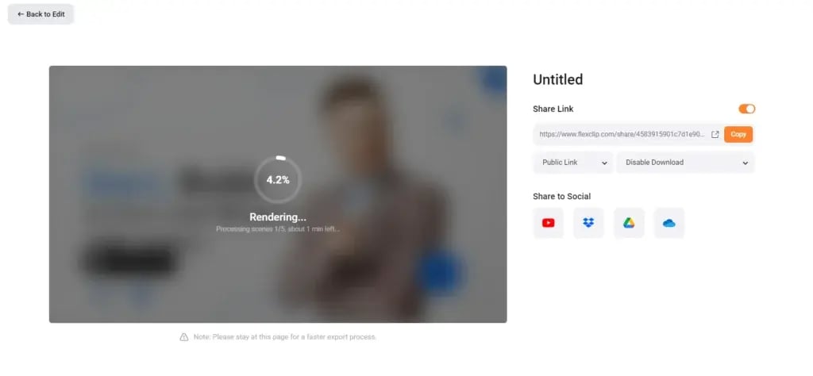Click the blurred video preview

[x=278, y=194]
